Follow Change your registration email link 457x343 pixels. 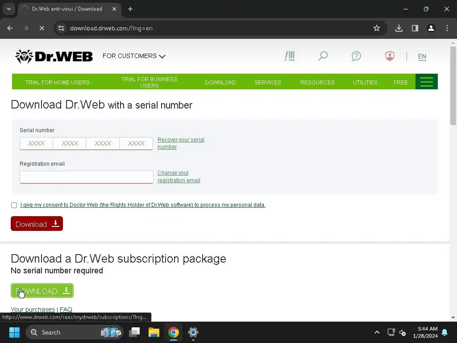(179, 176)
